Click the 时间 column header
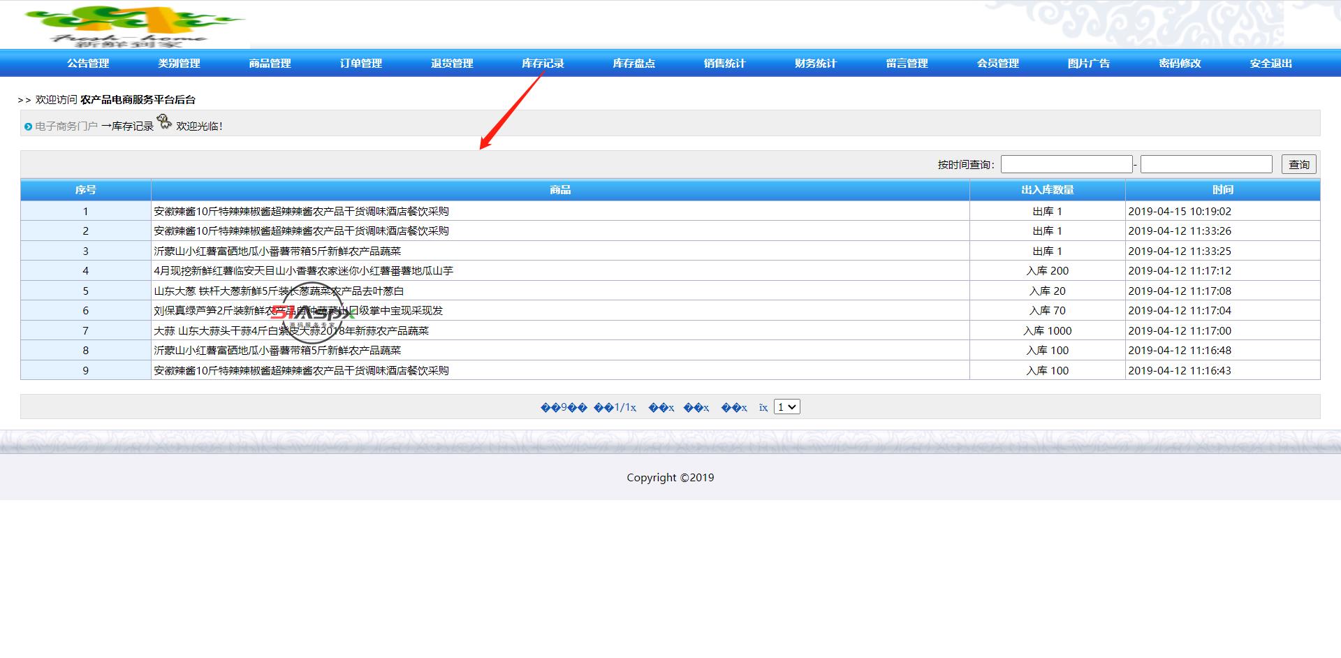Image resolution: width=1341 pixels, height=658 pixels. coord(1223,190)
